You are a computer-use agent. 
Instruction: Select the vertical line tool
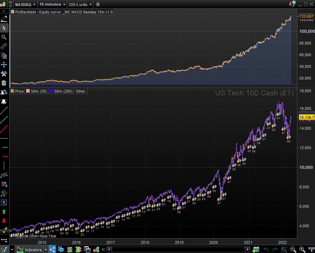pyautogui.click(x=4, y=166)
